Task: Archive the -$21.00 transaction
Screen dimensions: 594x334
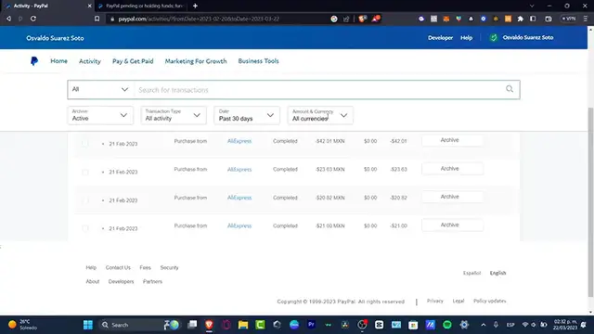Action: (x=452, y=225)
